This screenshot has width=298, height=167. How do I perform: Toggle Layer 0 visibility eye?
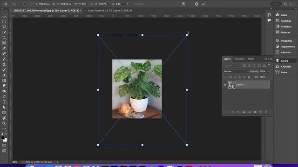click(225, 84)
